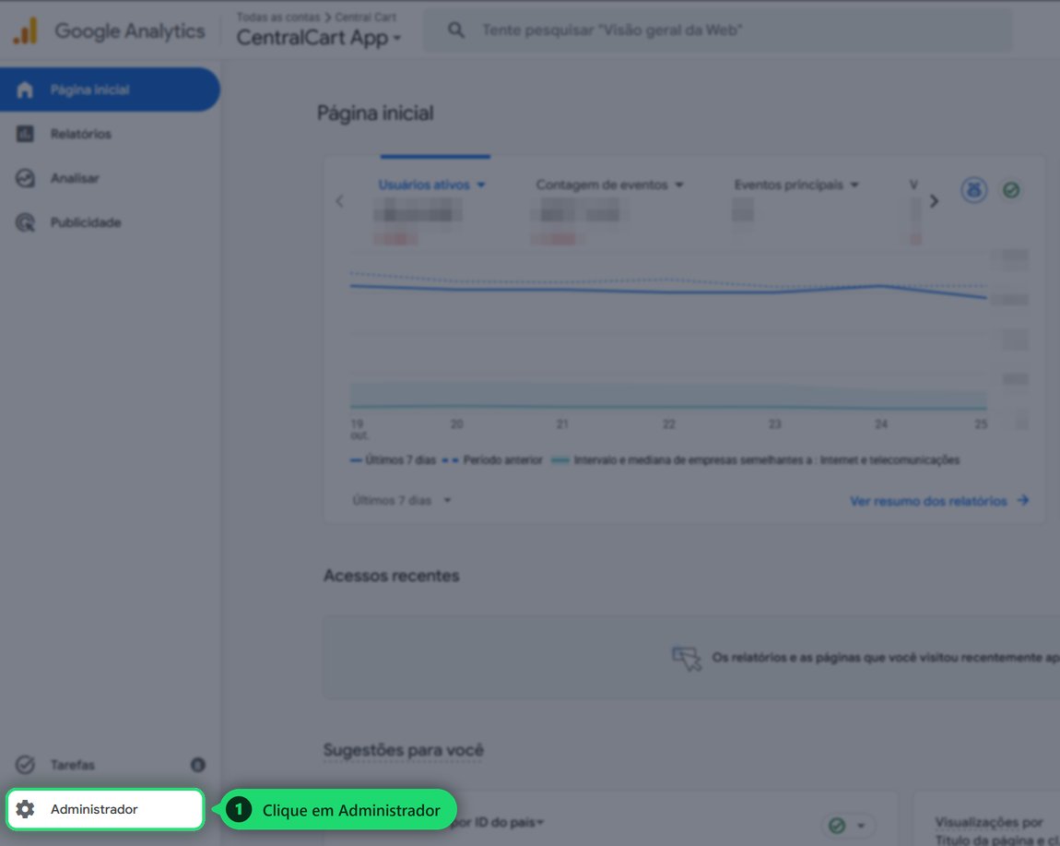Go to previous metric card arrow
1060x846 pixels.
pos(339,201)
